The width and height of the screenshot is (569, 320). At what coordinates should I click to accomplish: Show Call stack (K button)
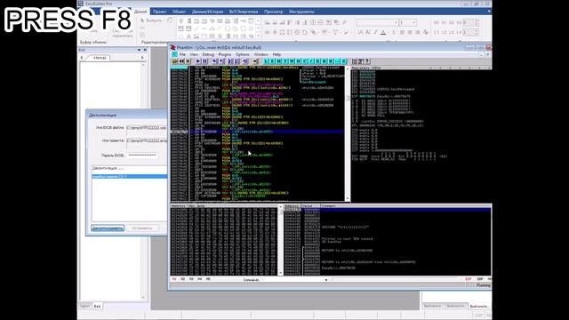pos(318,61)
